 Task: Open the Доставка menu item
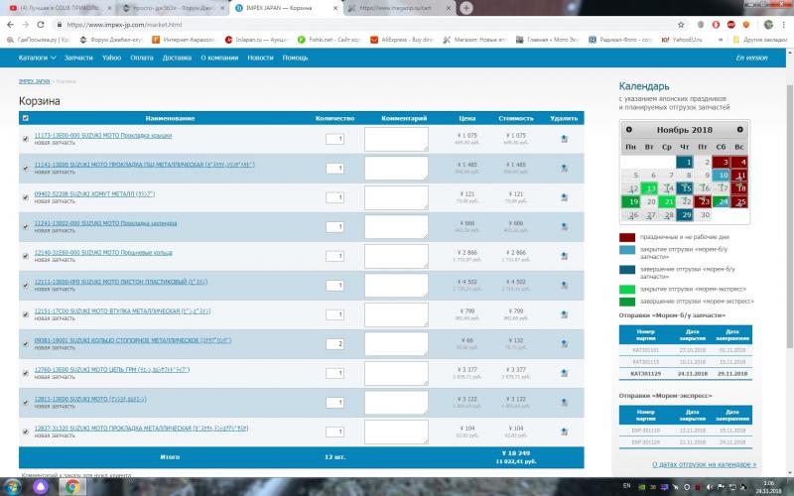[177, 58]
